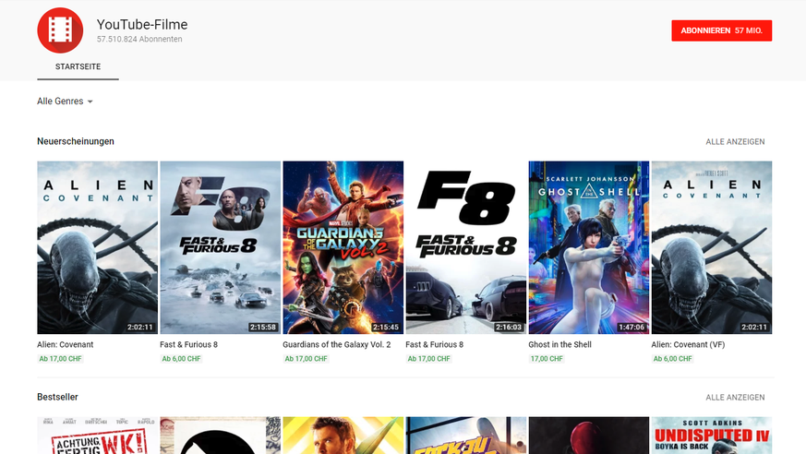Click the Alien: Covenant title priced Ab 17,00 CHF

click(x=66, y=344)
